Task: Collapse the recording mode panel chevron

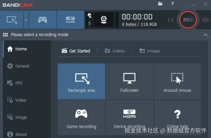Action: (206, 35)
